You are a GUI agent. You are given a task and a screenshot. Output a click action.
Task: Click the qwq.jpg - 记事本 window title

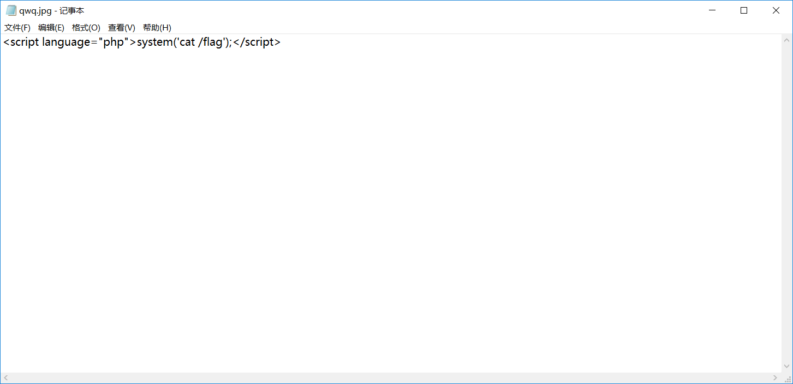tap(52, 11)
